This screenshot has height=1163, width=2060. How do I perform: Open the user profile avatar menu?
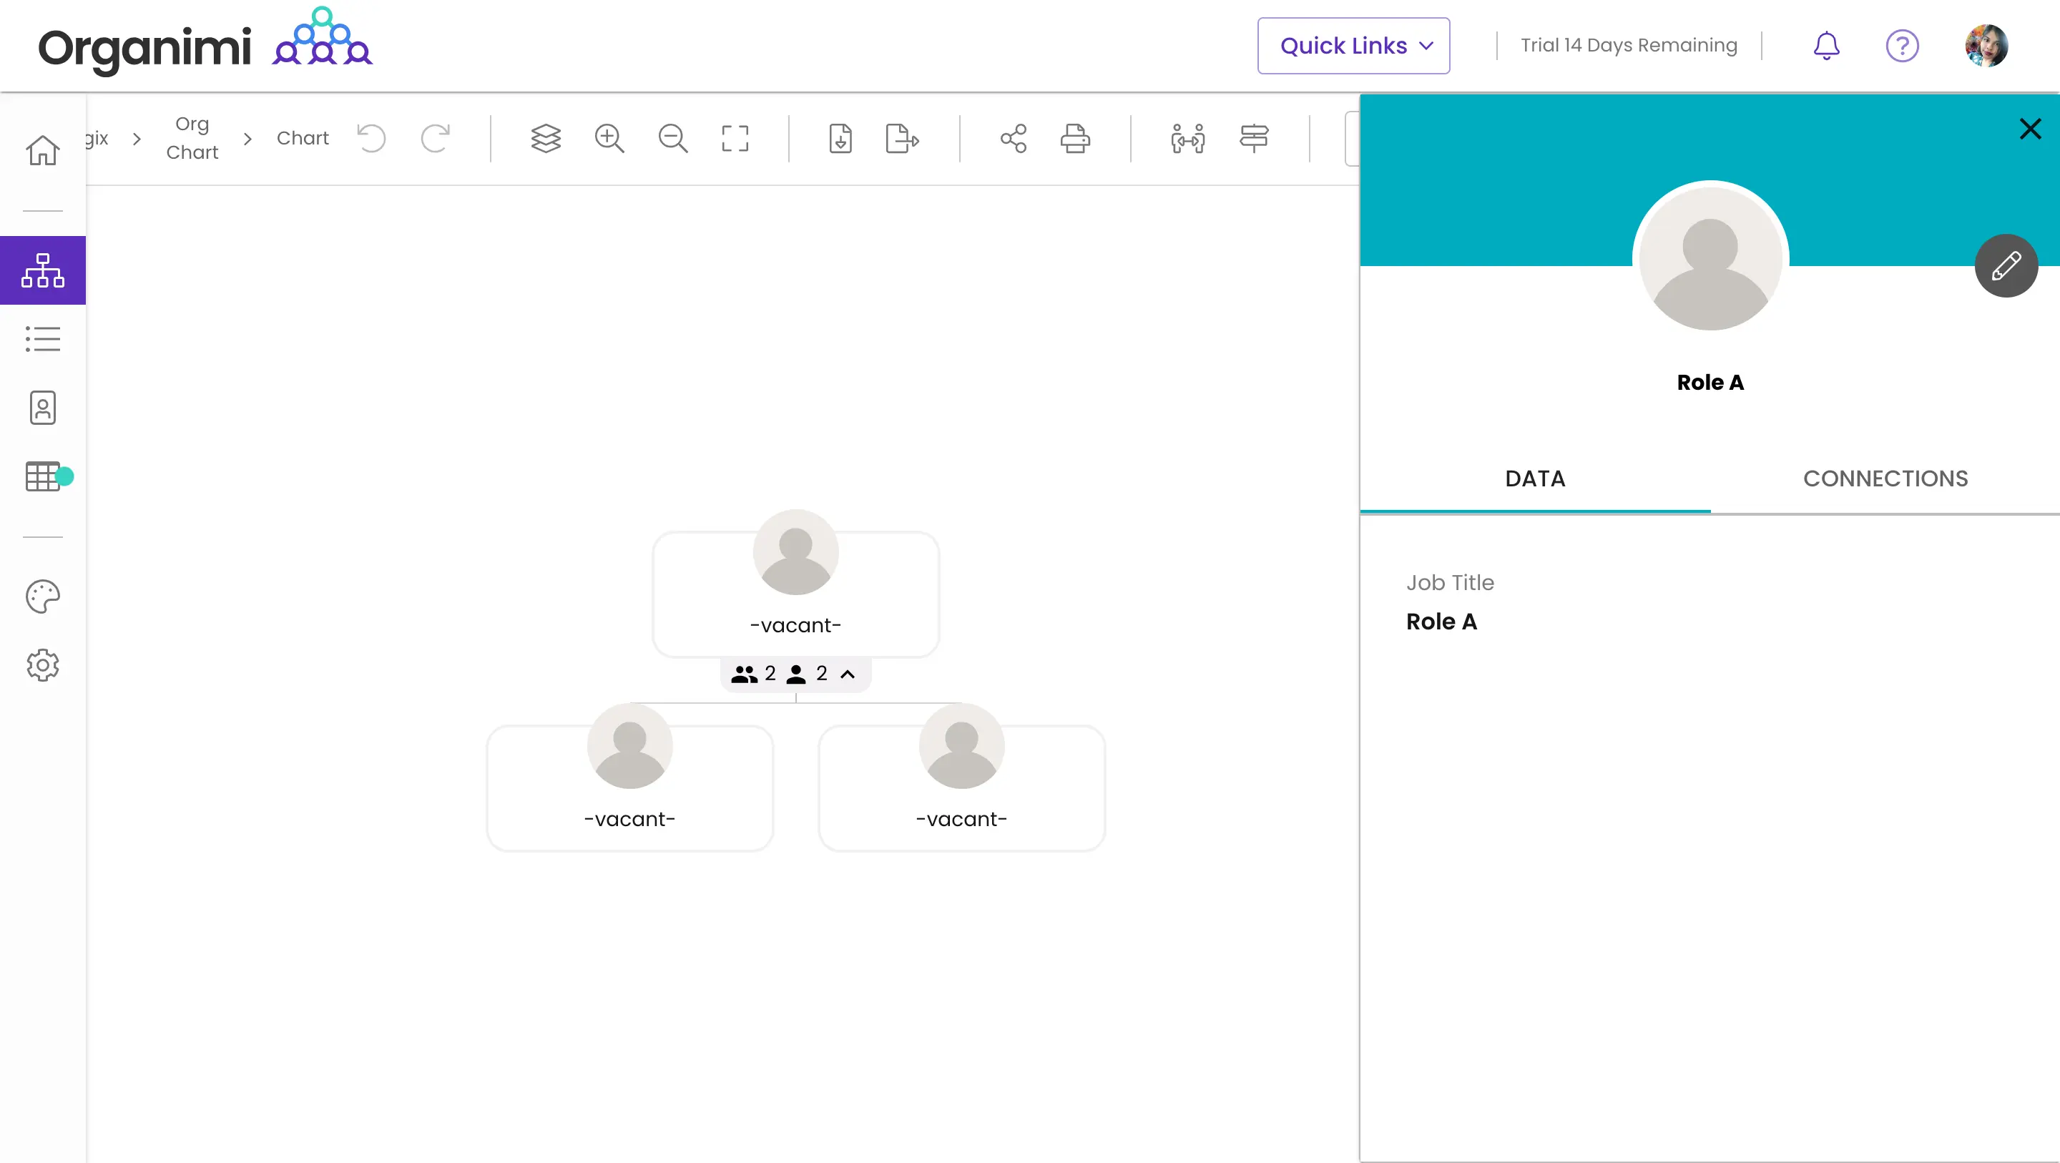(1986, 46)
